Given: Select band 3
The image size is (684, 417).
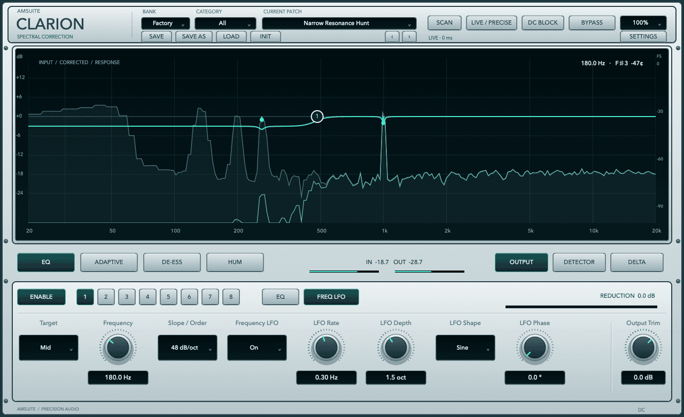Looking at the screenshot, I should pos(127,297).
